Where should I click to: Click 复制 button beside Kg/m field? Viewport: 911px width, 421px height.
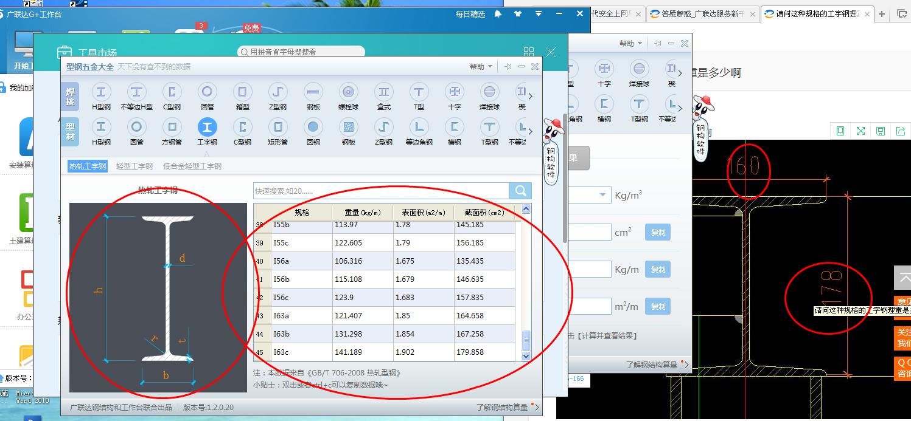(658, 269)
